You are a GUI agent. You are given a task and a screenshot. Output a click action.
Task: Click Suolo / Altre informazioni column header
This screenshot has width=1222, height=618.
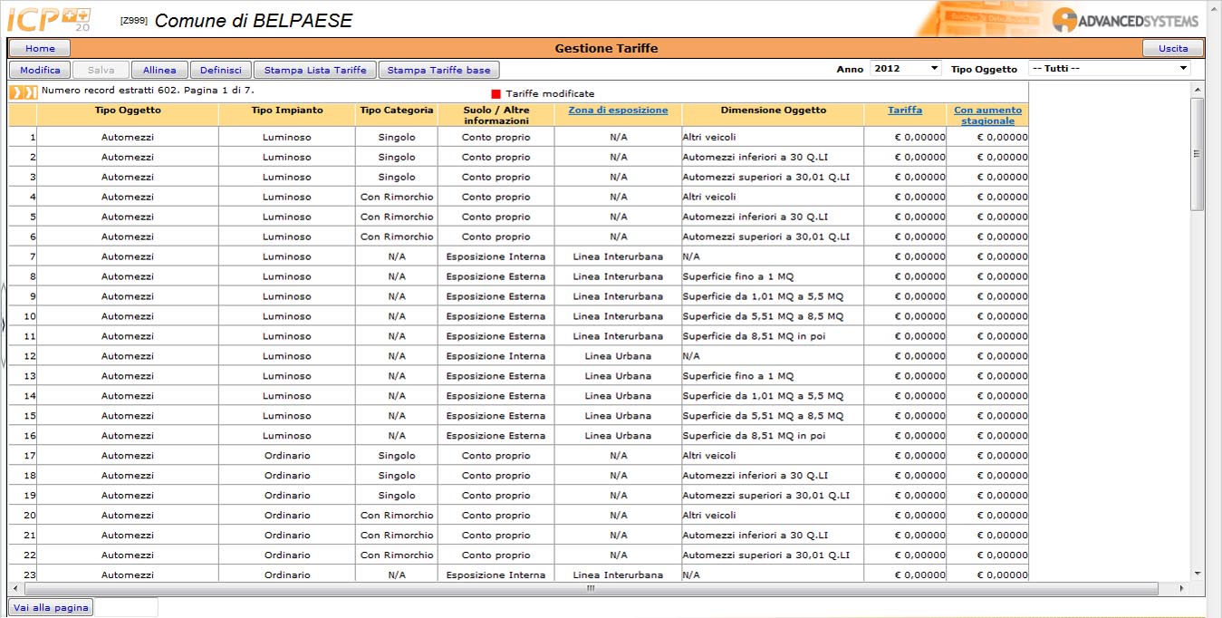click(x=496, y=115)
